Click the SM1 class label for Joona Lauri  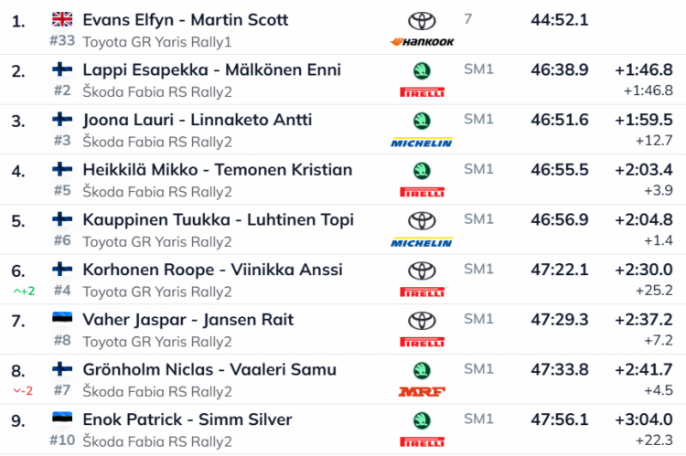tap(478, 120)
